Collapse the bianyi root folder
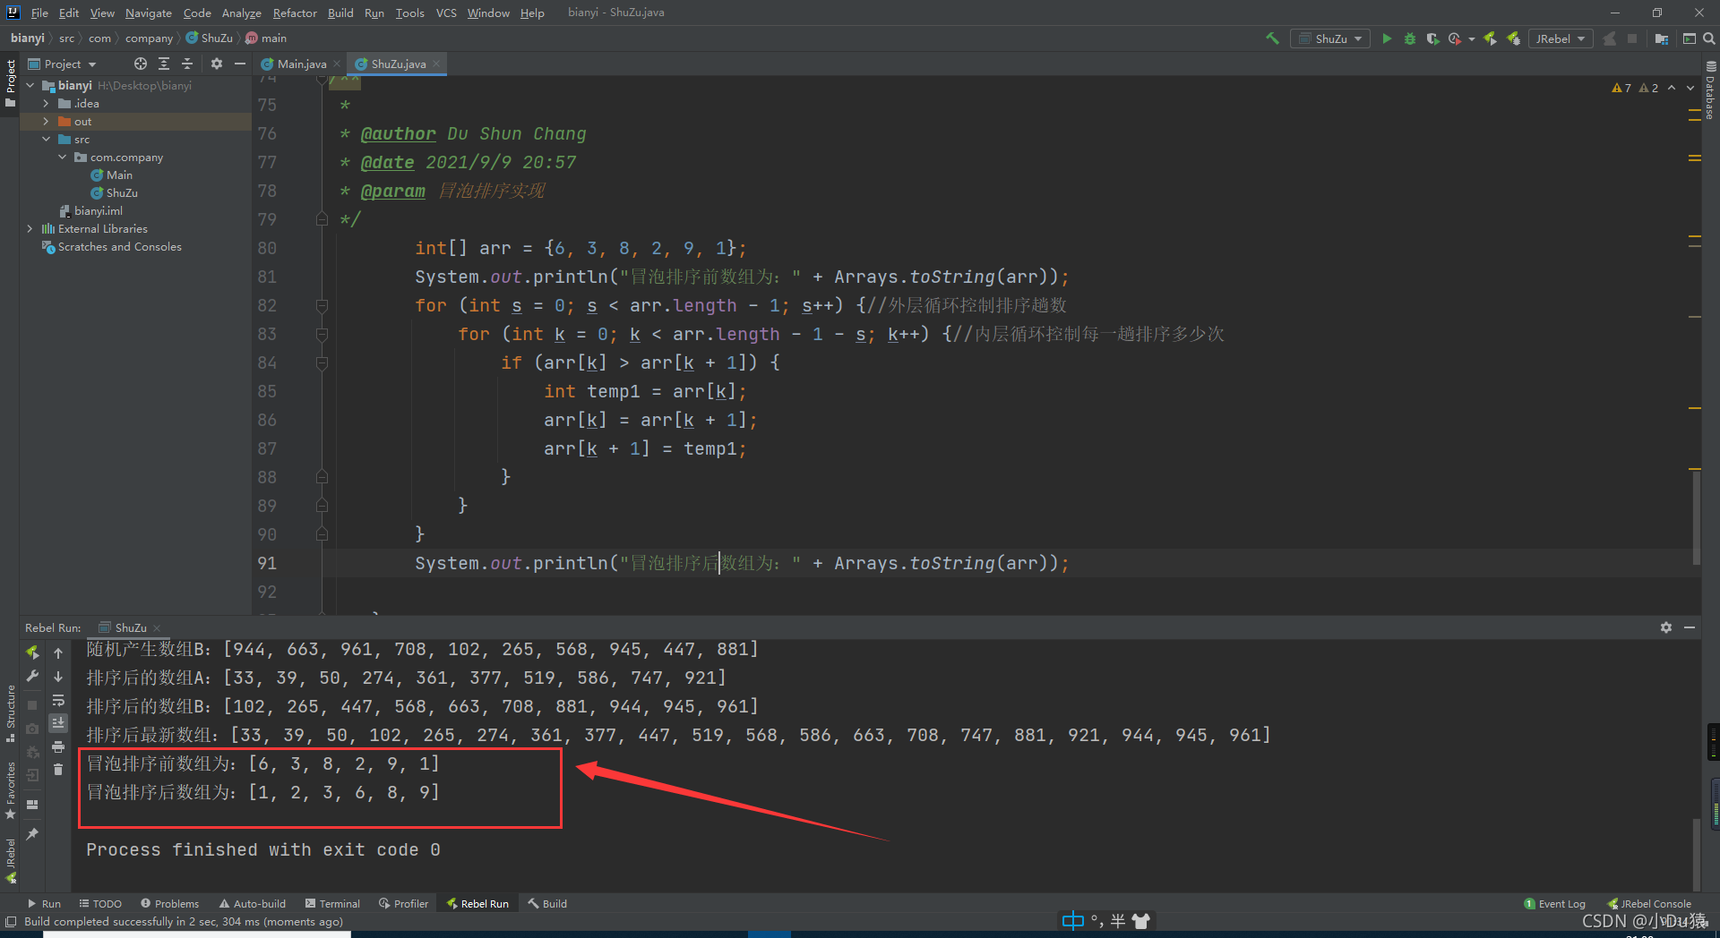Image resolution: width=1720 pixels, height=938 pixels. [30, 85]
